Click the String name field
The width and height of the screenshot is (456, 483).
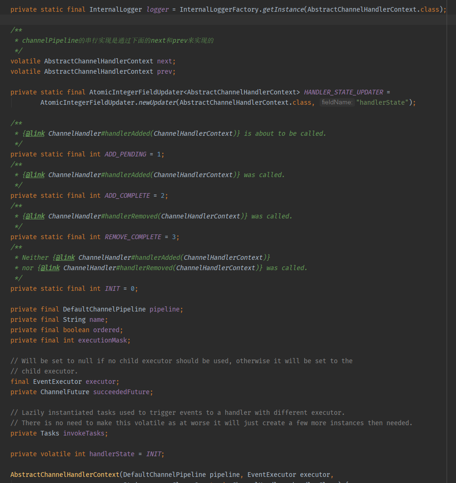click(x=97, y=320)
